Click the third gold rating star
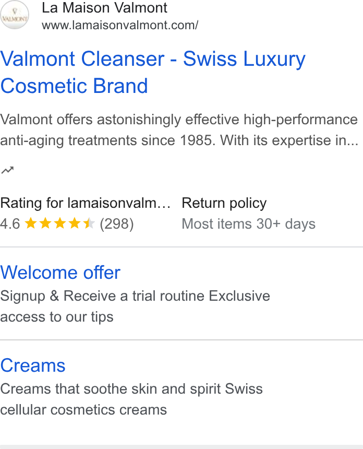 60,223
